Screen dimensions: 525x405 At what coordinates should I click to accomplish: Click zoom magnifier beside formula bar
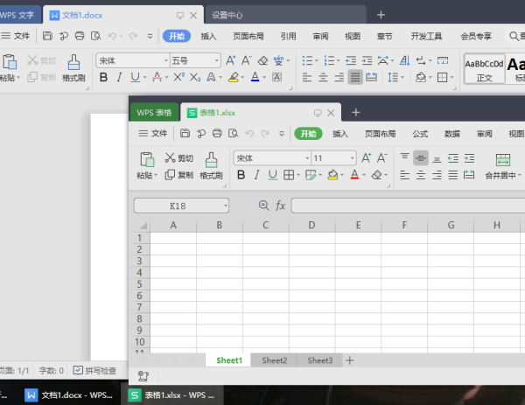click(264, 206)
